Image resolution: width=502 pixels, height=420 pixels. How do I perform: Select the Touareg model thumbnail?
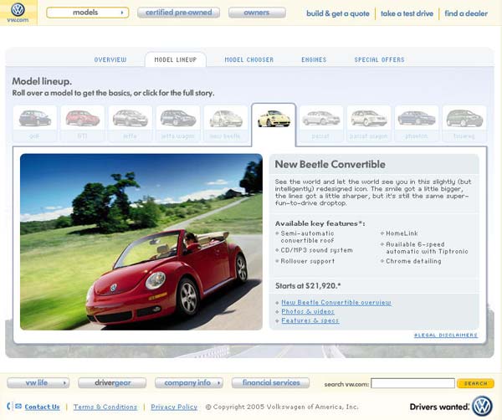click(464, 123)
